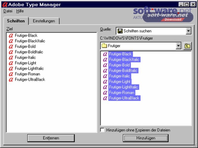
Task: Expand the Frutiger folder dropdown arrow
Action: [178, 46]
